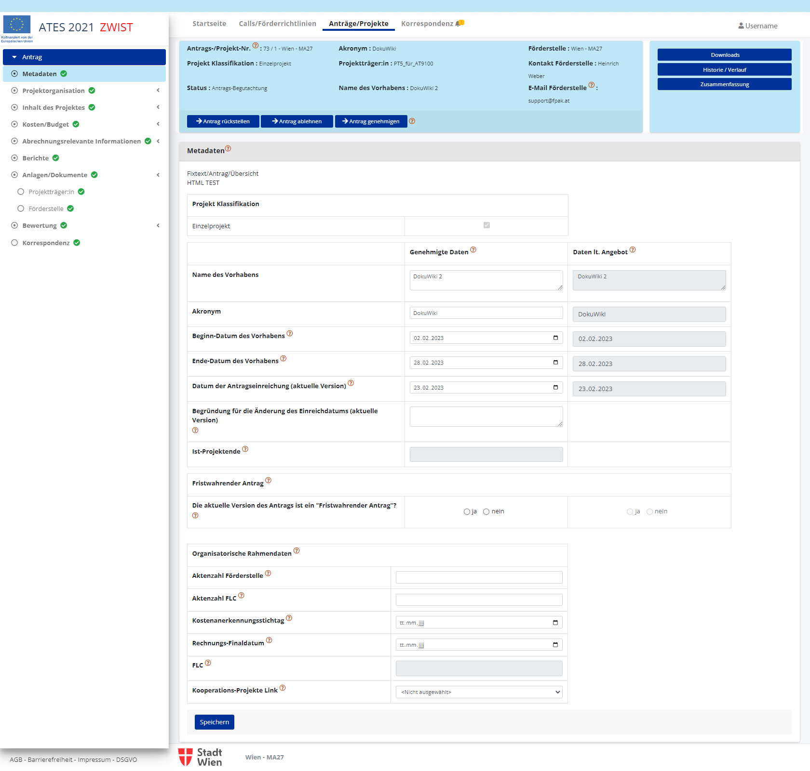810x771 pixels.
Task: Go to the Startseite tab
Action: (209, 24)
